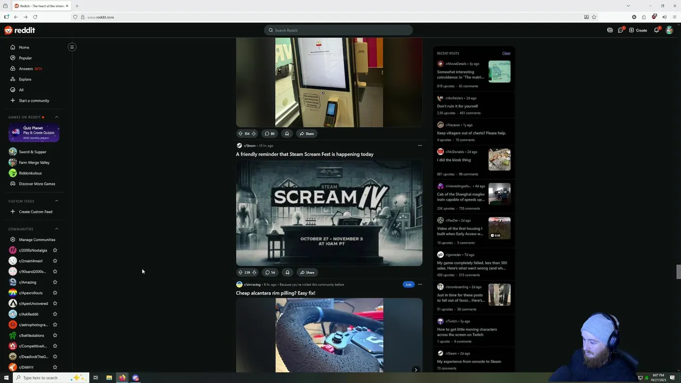Open the Steam Scream IV post image
681x383 pixels.
(x=329, y=213)
